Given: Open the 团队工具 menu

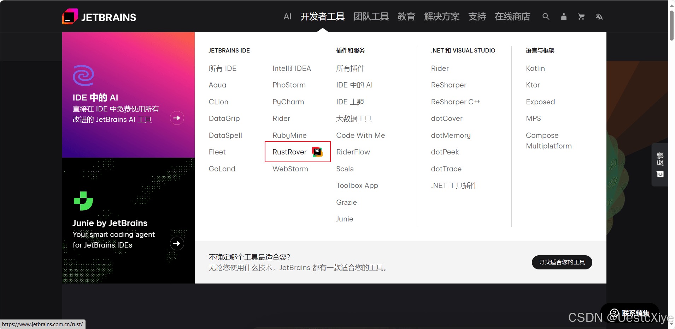Looking at the screenshot, I should click(371, 17).
